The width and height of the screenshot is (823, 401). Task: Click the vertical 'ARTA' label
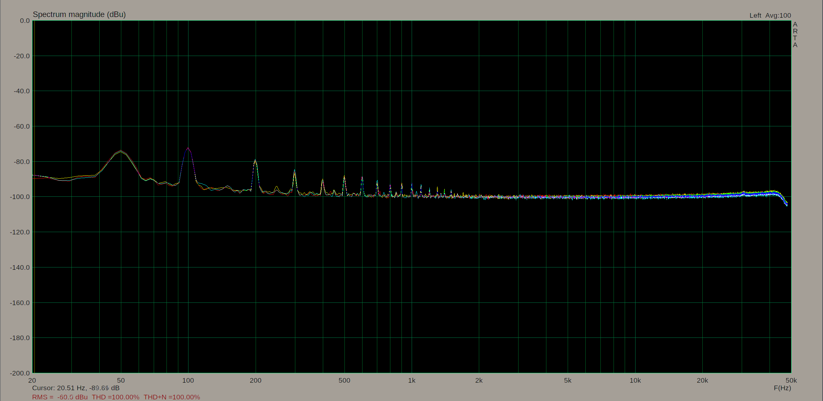coord(795,35)
